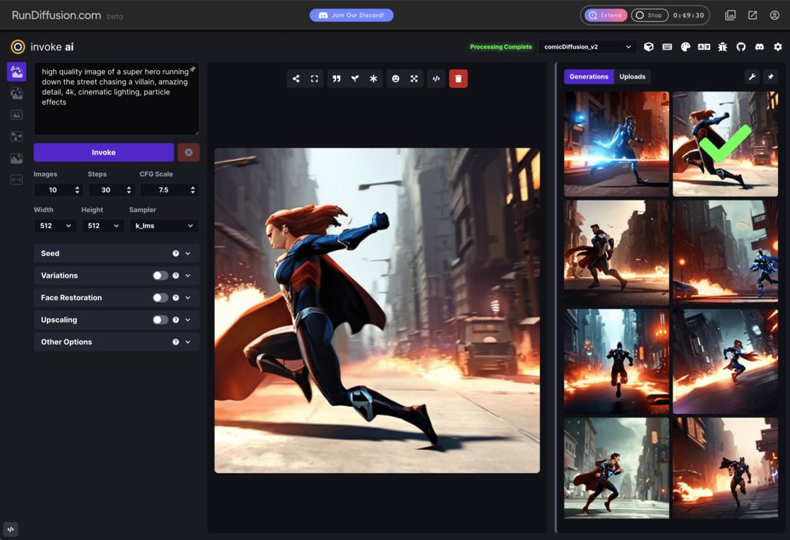The image size is (790, 540).
Task: Click the pin icon in gallery panel
Action: tap(771, 76)
